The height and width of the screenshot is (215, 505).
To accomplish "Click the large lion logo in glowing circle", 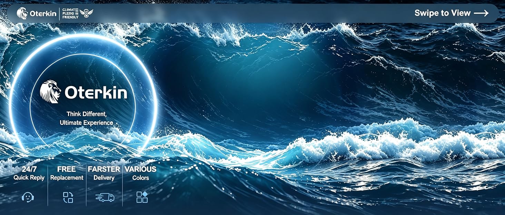I will coord(50,92).
